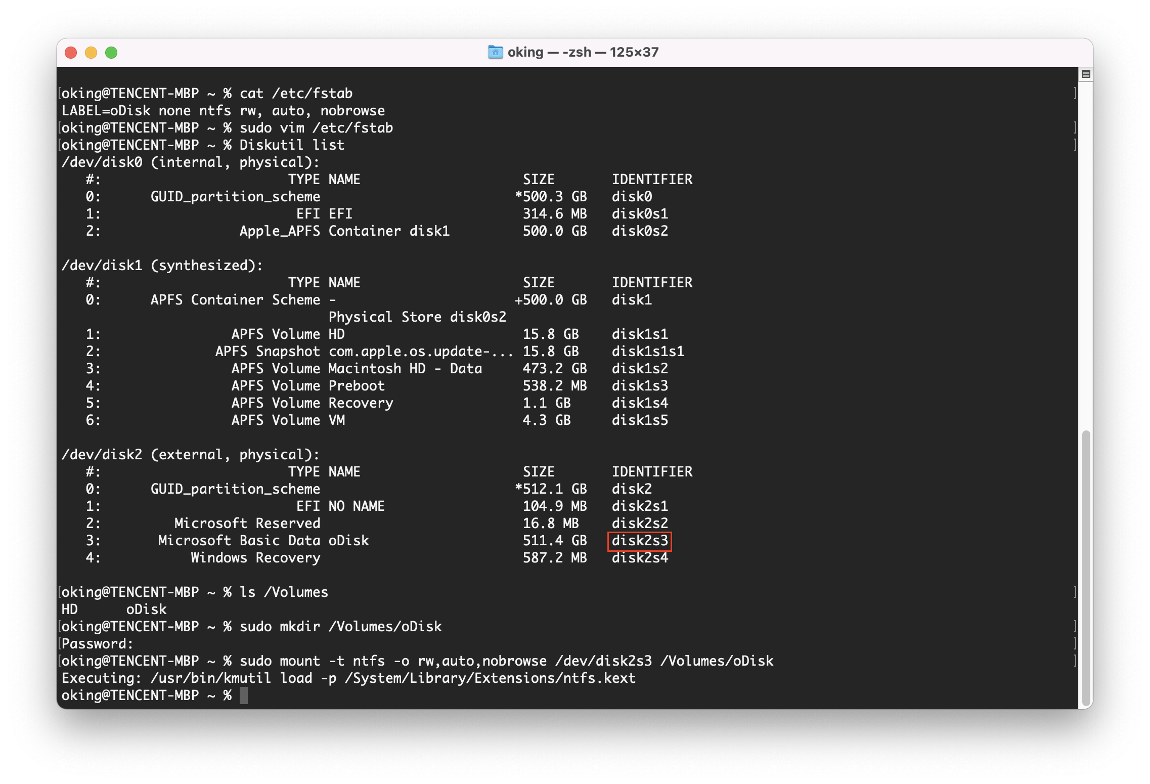Click 'Physical Store disk0s2' text
The height and width of the screenshot is (784, 1150).
pyautogui.click(x=417, y=317)
